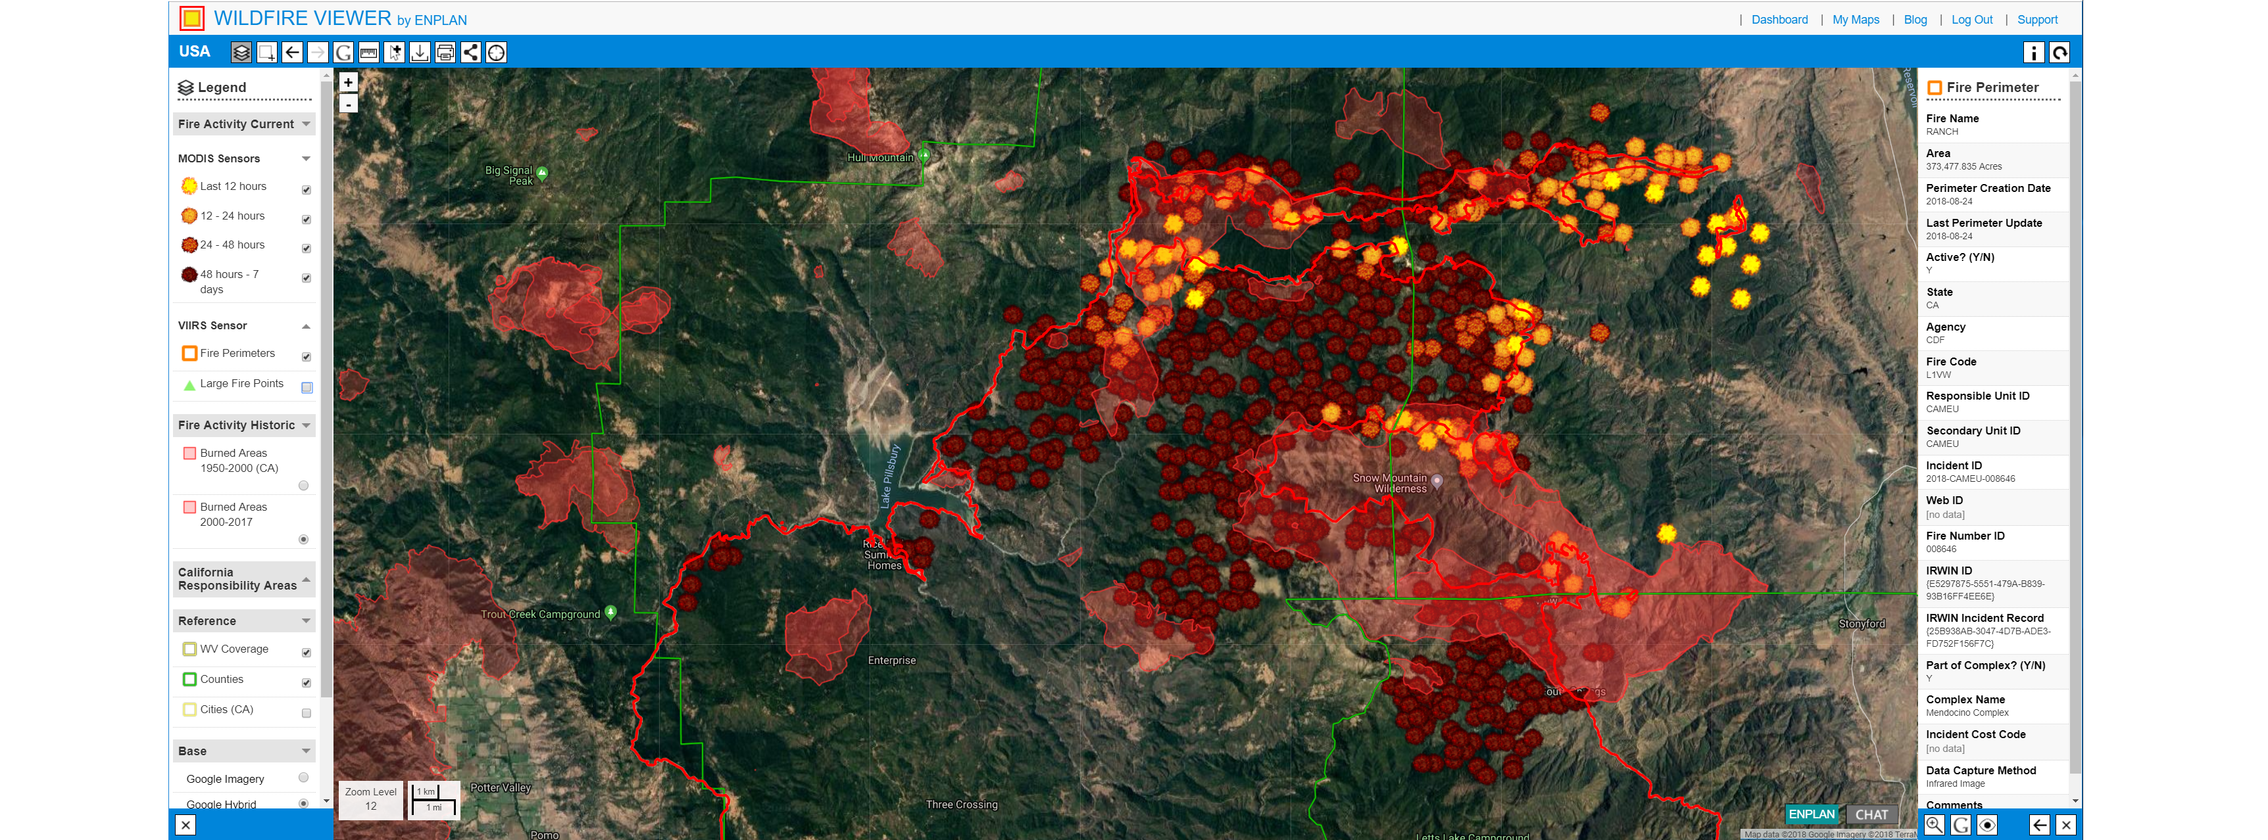
Task: Uncheck the 48 hours - 7 days layer
Action: pos(307,278)
